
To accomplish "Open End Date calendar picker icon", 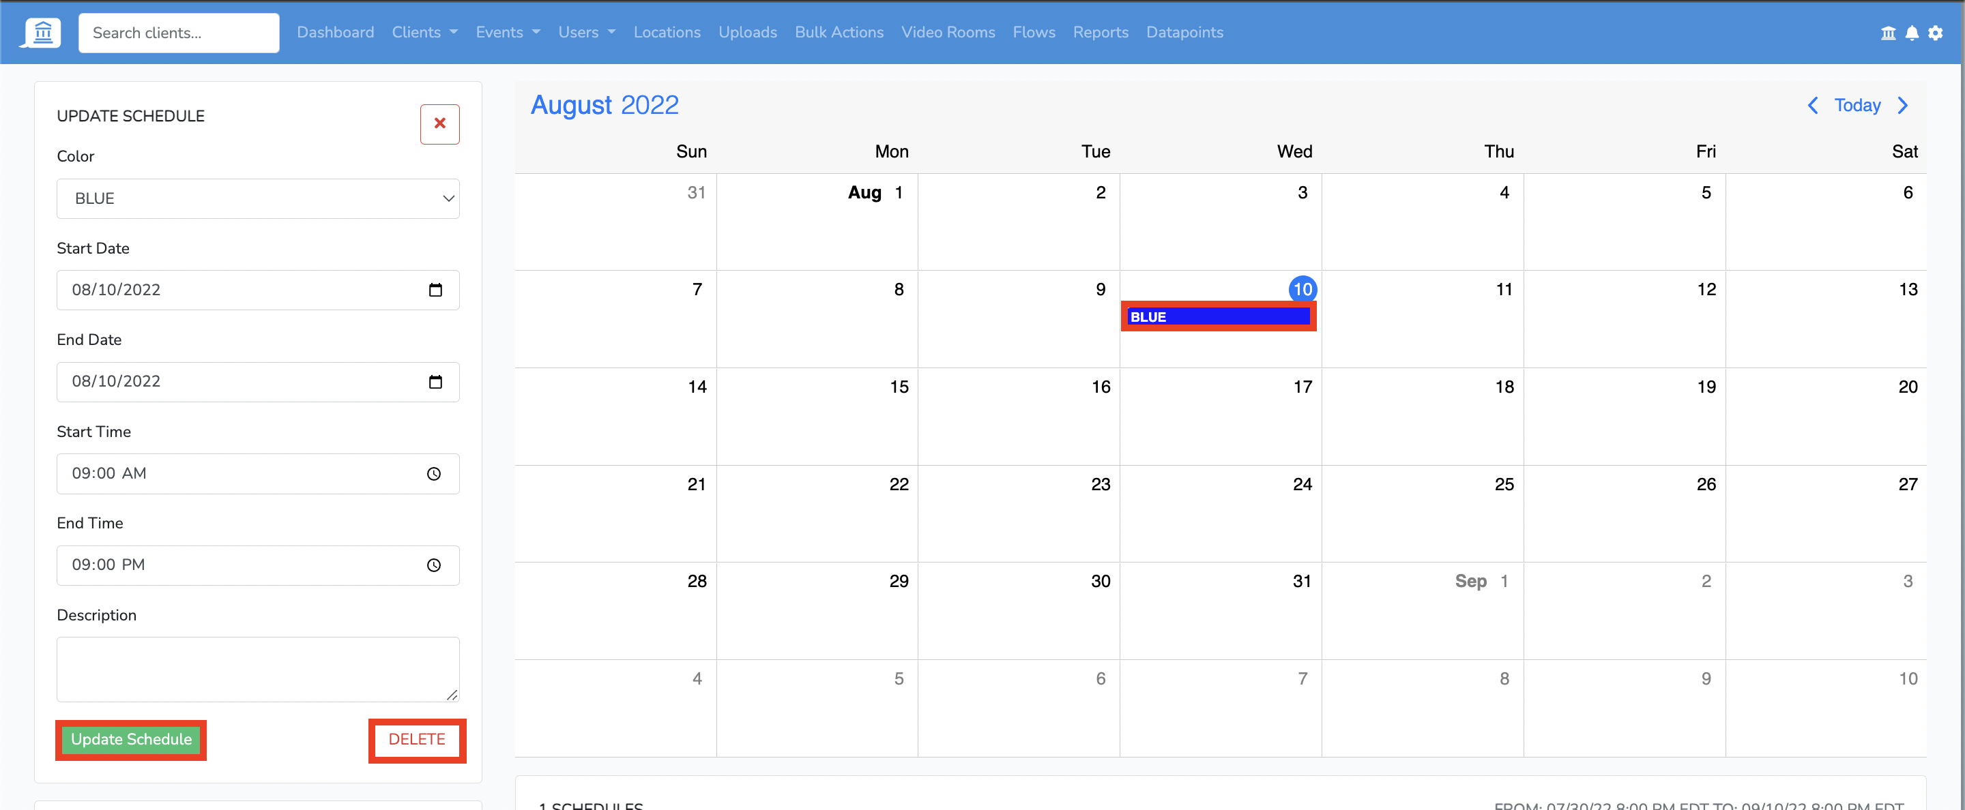I will 435,382.
